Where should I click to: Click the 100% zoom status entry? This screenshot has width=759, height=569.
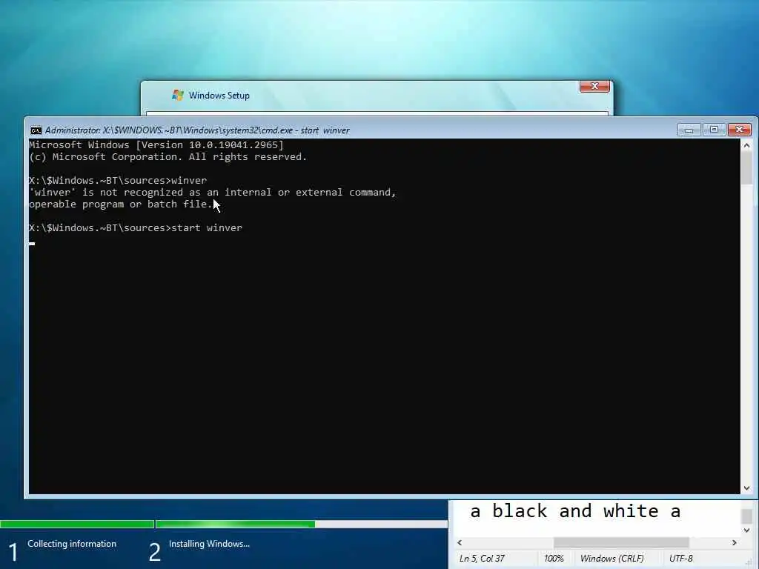[x=554, y=559]
